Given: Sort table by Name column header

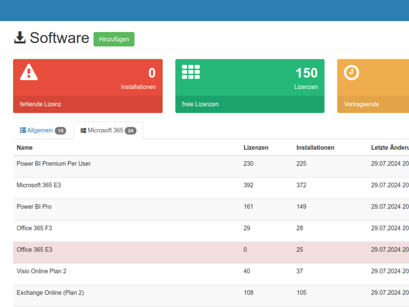Looking at the screenshot, I should click(x=25, y=148).
